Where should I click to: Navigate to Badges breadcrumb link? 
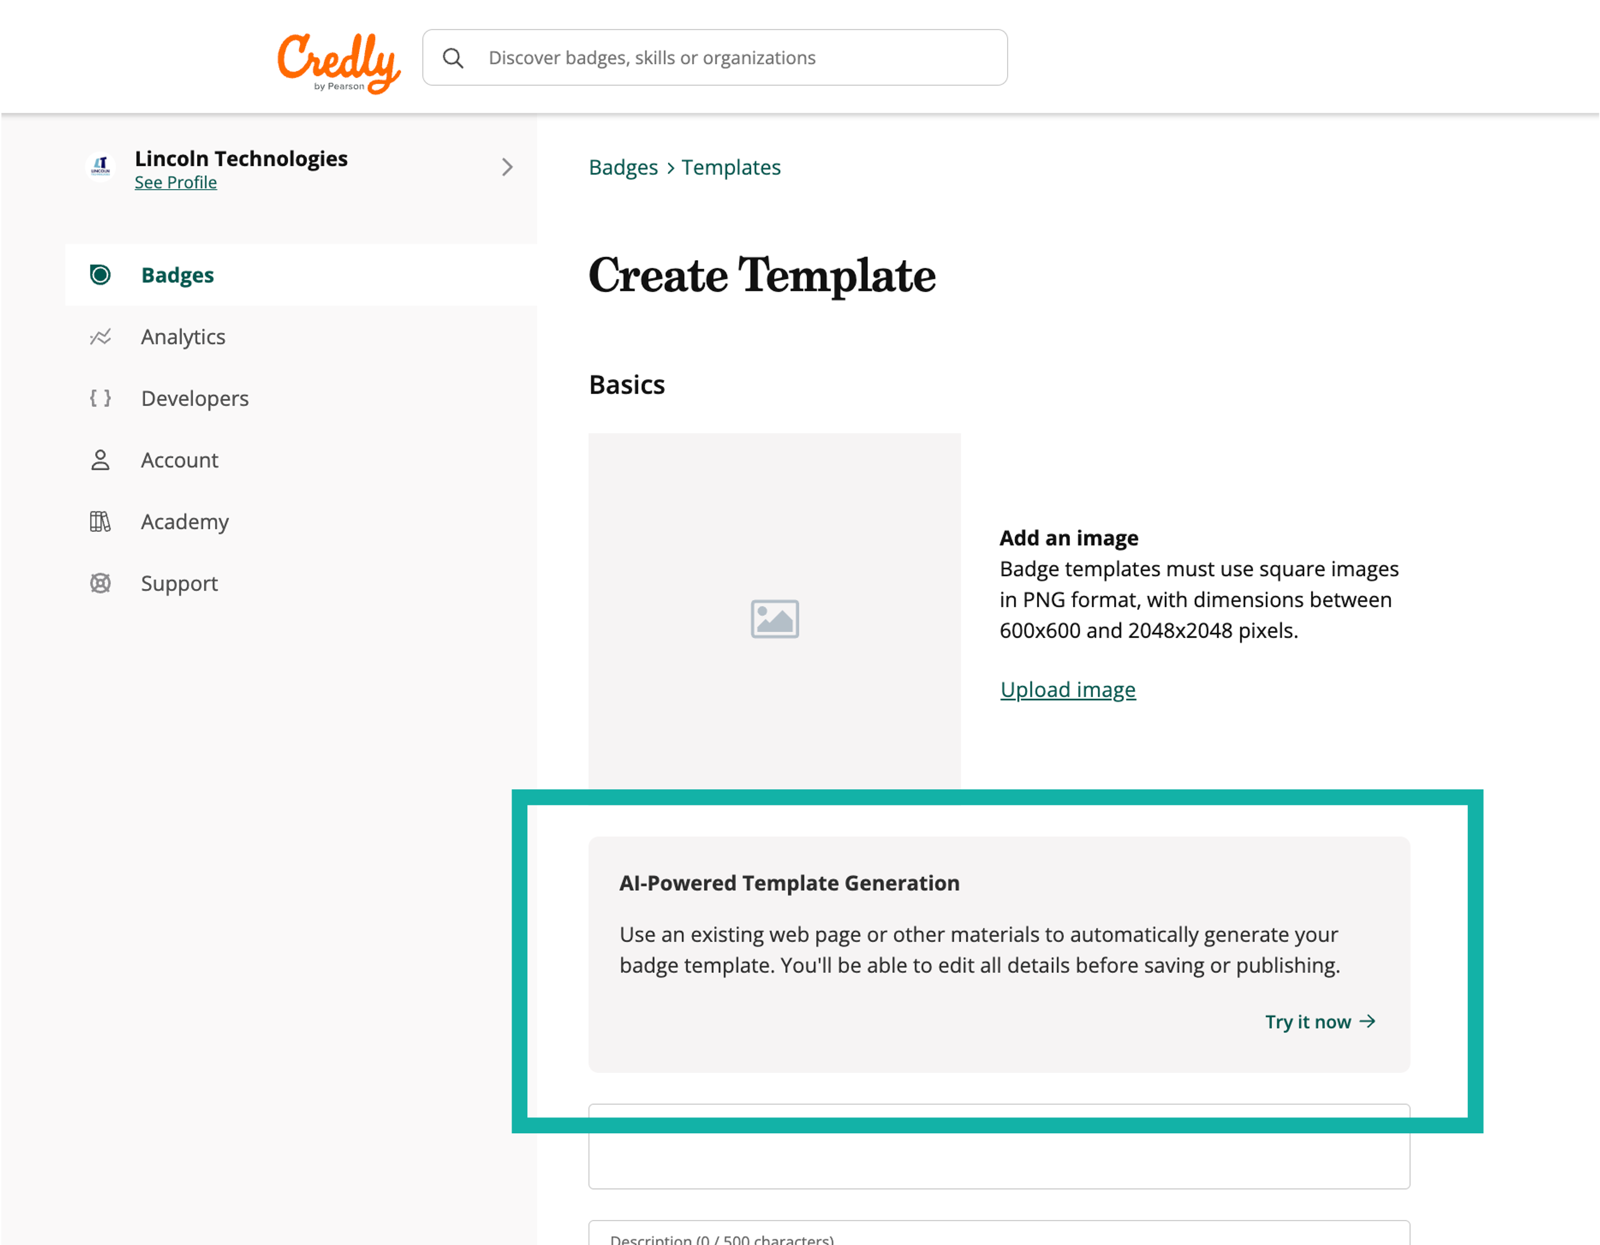click(624, 167)
